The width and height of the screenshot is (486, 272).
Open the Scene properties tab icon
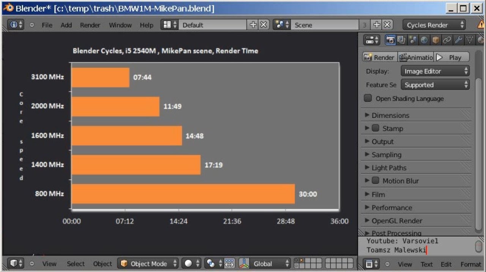[413, 40]
